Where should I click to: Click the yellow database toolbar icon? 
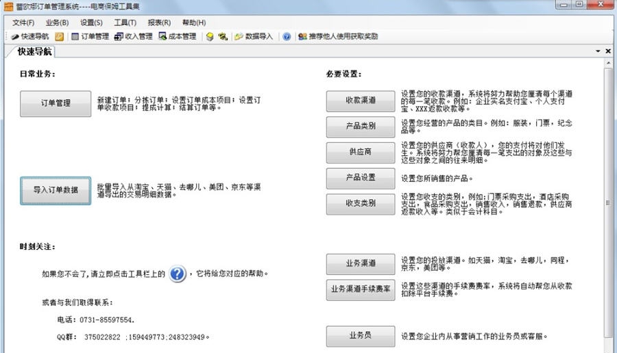(x=210, y=36)
